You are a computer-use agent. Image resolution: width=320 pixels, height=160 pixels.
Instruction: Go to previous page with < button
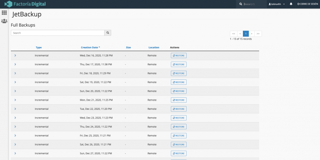(240, 34)
